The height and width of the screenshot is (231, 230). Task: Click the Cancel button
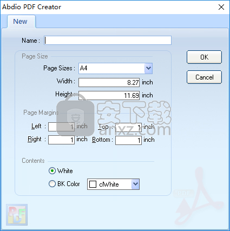click(204, 77)
